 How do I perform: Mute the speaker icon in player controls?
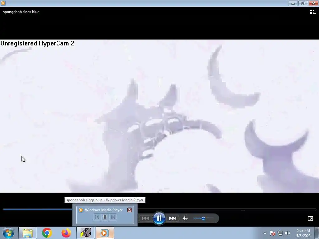tap(185, 218)
